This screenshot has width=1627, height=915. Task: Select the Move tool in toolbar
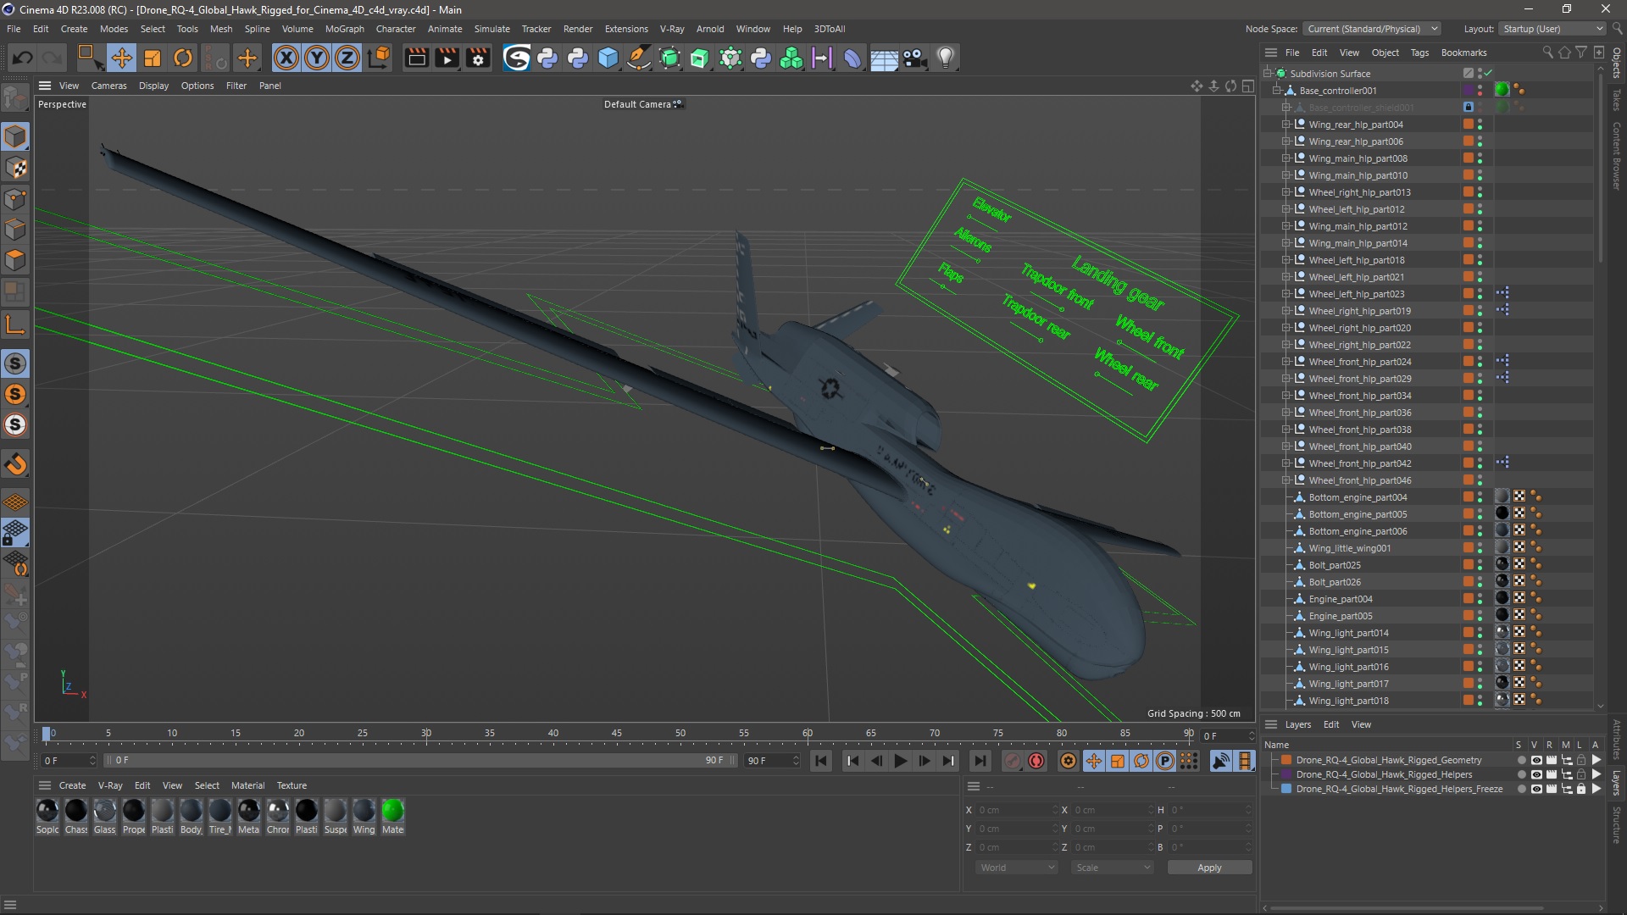[121, 58]
